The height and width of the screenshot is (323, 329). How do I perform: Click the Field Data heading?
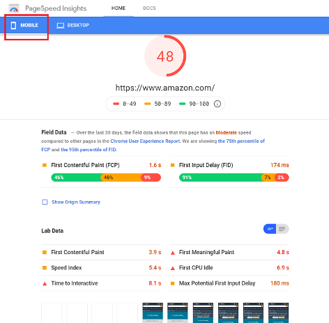tap(54, 132)
